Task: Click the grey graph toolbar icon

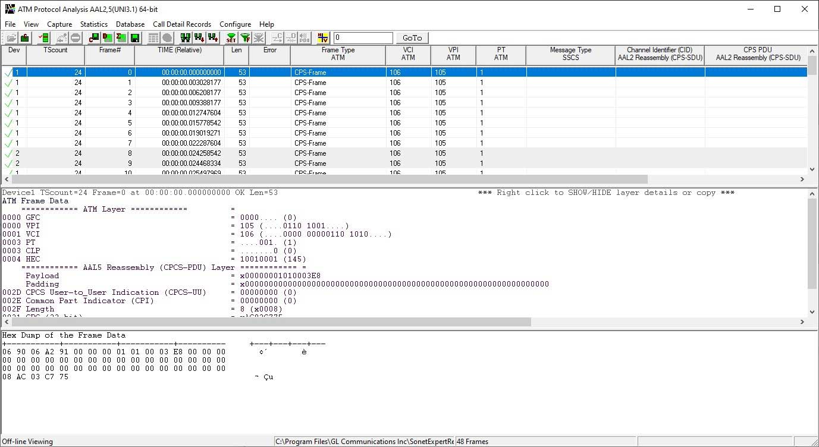Action: click(x=62, y=38)
